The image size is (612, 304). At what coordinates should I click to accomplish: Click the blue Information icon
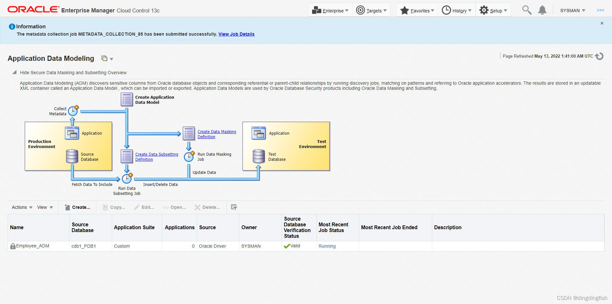point(12,26)
